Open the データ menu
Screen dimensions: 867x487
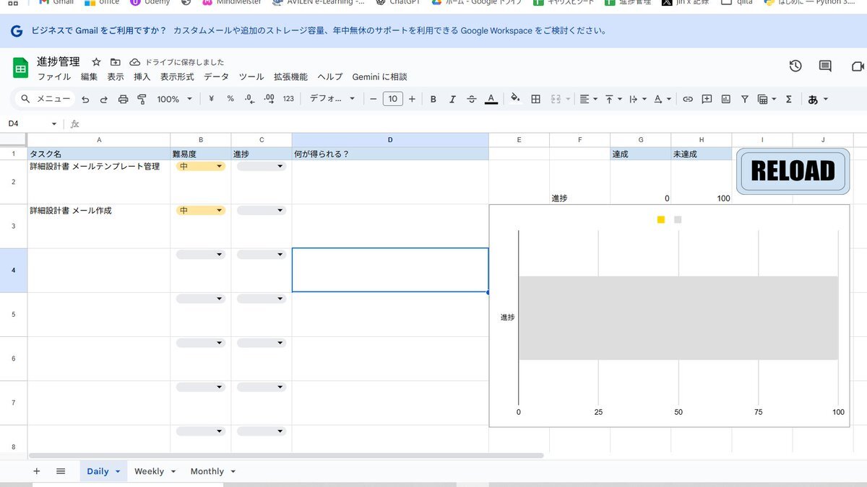tap(216, 77)
